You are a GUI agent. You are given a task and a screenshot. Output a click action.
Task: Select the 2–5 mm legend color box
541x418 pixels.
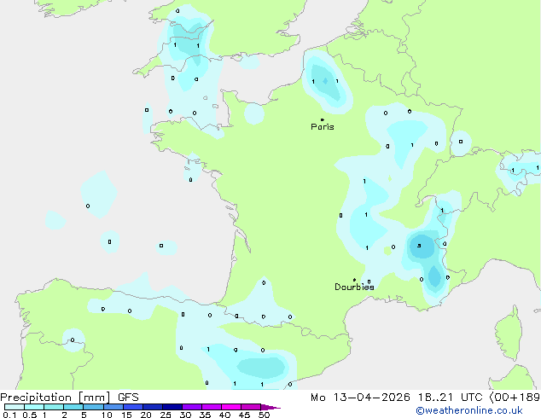click(x=73, y=407)
